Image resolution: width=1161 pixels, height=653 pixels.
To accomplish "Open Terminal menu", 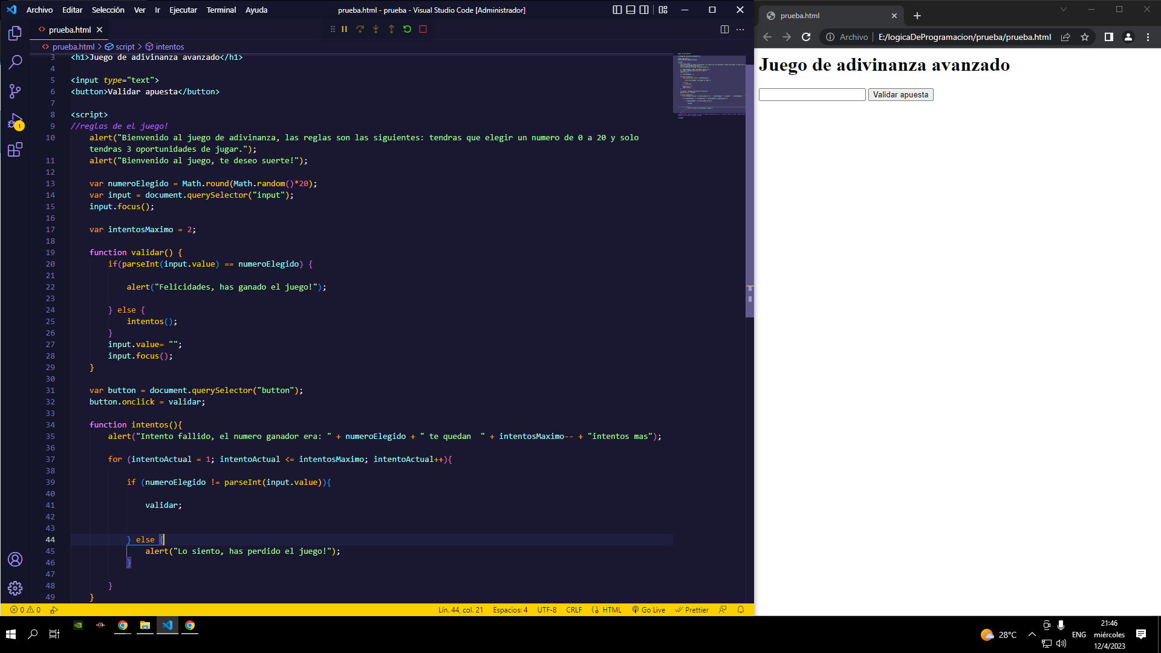I will coord(221,10).
